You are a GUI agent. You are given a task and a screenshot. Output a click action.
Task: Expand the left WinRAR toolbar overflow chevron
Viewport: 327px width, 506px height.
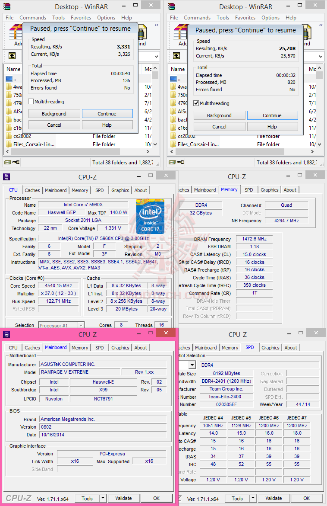(x=157, y=25)
